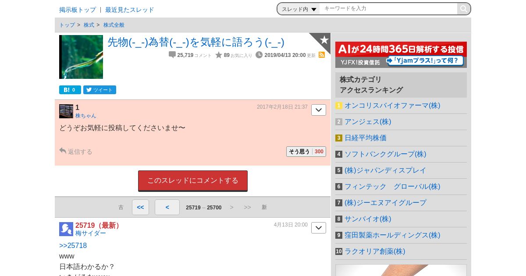Open 最近見たスレッド link
The width and height of the screenshot is (526, 276).
pos(130,10)
